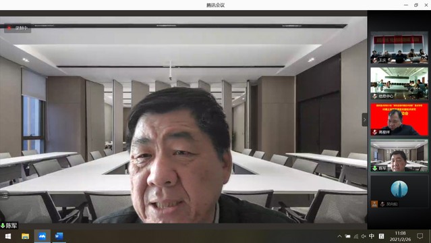The image size is (431, 243).
Task: Click the muted speaker volume tray icon
Action: (x=364, y=236)
